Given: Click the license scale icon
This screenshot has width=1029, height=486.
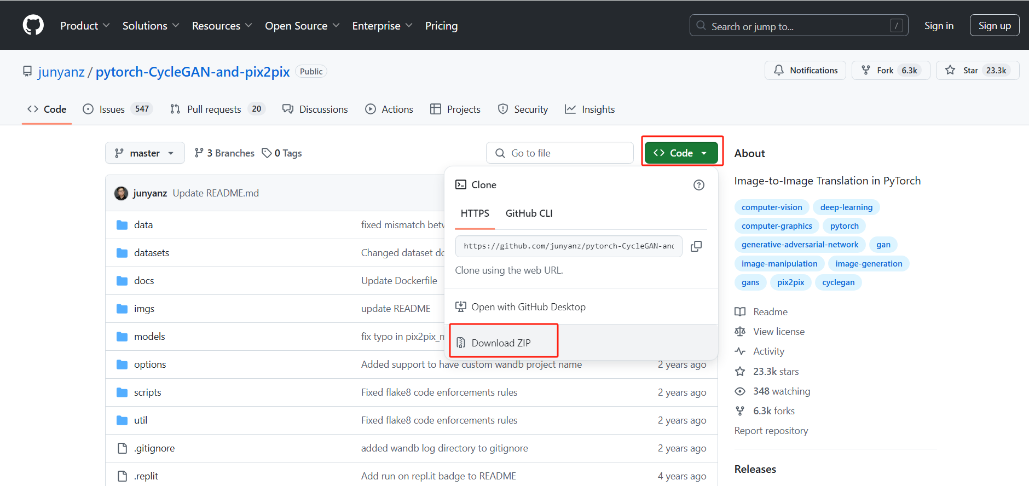Looking at the screenshot, I should 740,332.
